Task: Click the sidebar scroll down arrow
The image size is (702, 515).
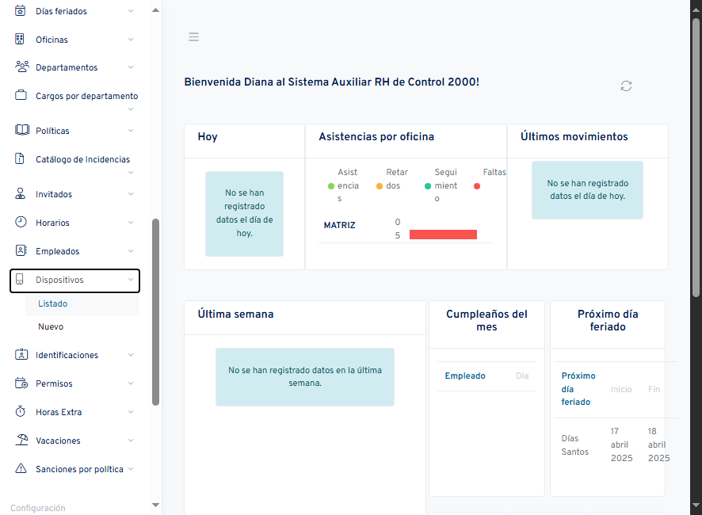Action: 155,505
